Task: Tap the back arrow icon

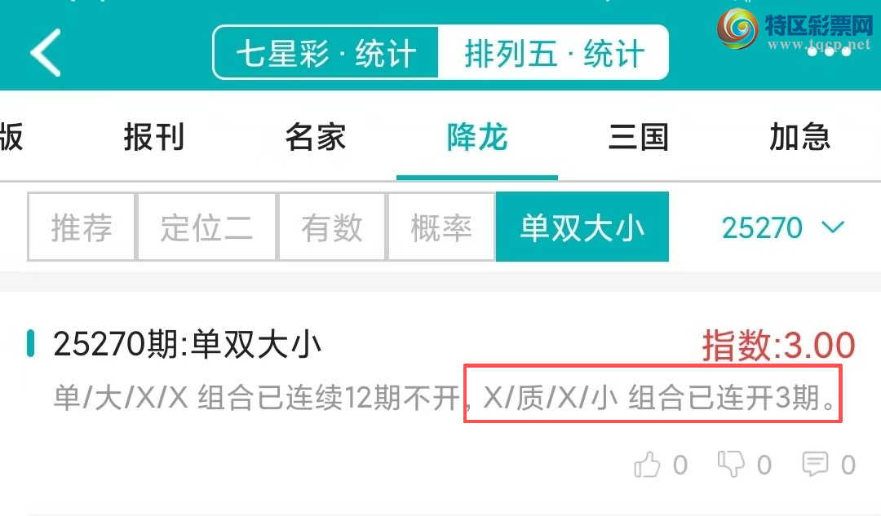Action: [46, 53]
